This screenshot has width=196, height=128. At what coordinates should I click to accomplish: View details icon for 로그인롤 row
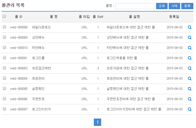[x=189, y=58]
